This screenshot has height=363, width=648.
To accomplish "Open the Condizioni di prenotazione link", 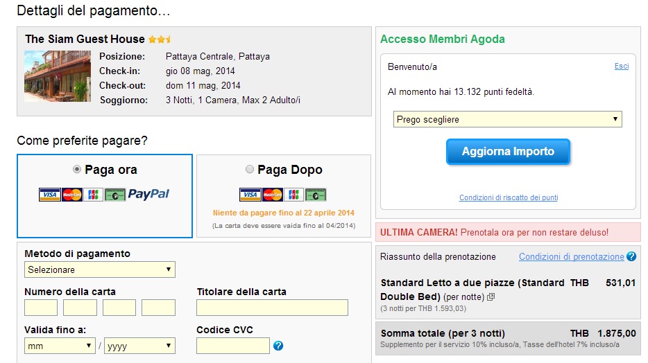I will coord(571,256).
